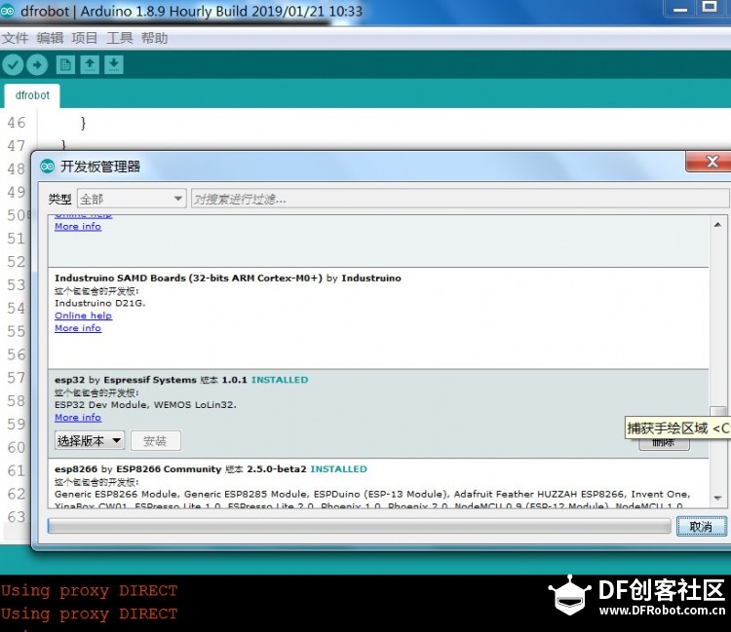731x632 pixels.
Task: Click the Arduino logo in the Boards Manager title
Action: click(x=47, y=167)
